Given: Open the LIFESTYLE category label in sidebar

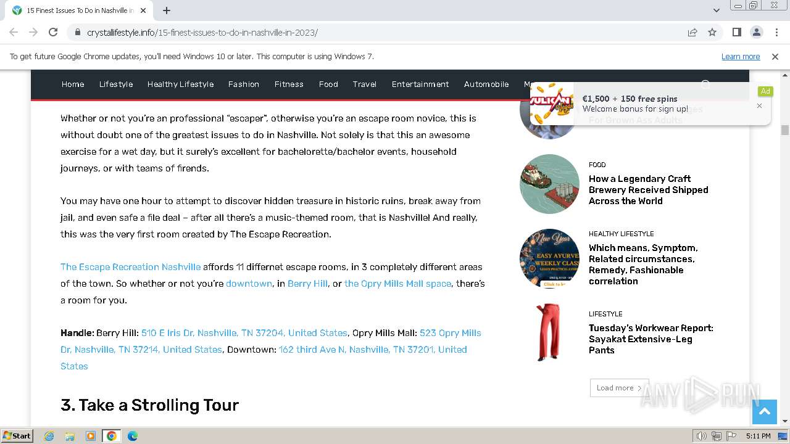Looking at the screenshot, I should tap(605, 314).
